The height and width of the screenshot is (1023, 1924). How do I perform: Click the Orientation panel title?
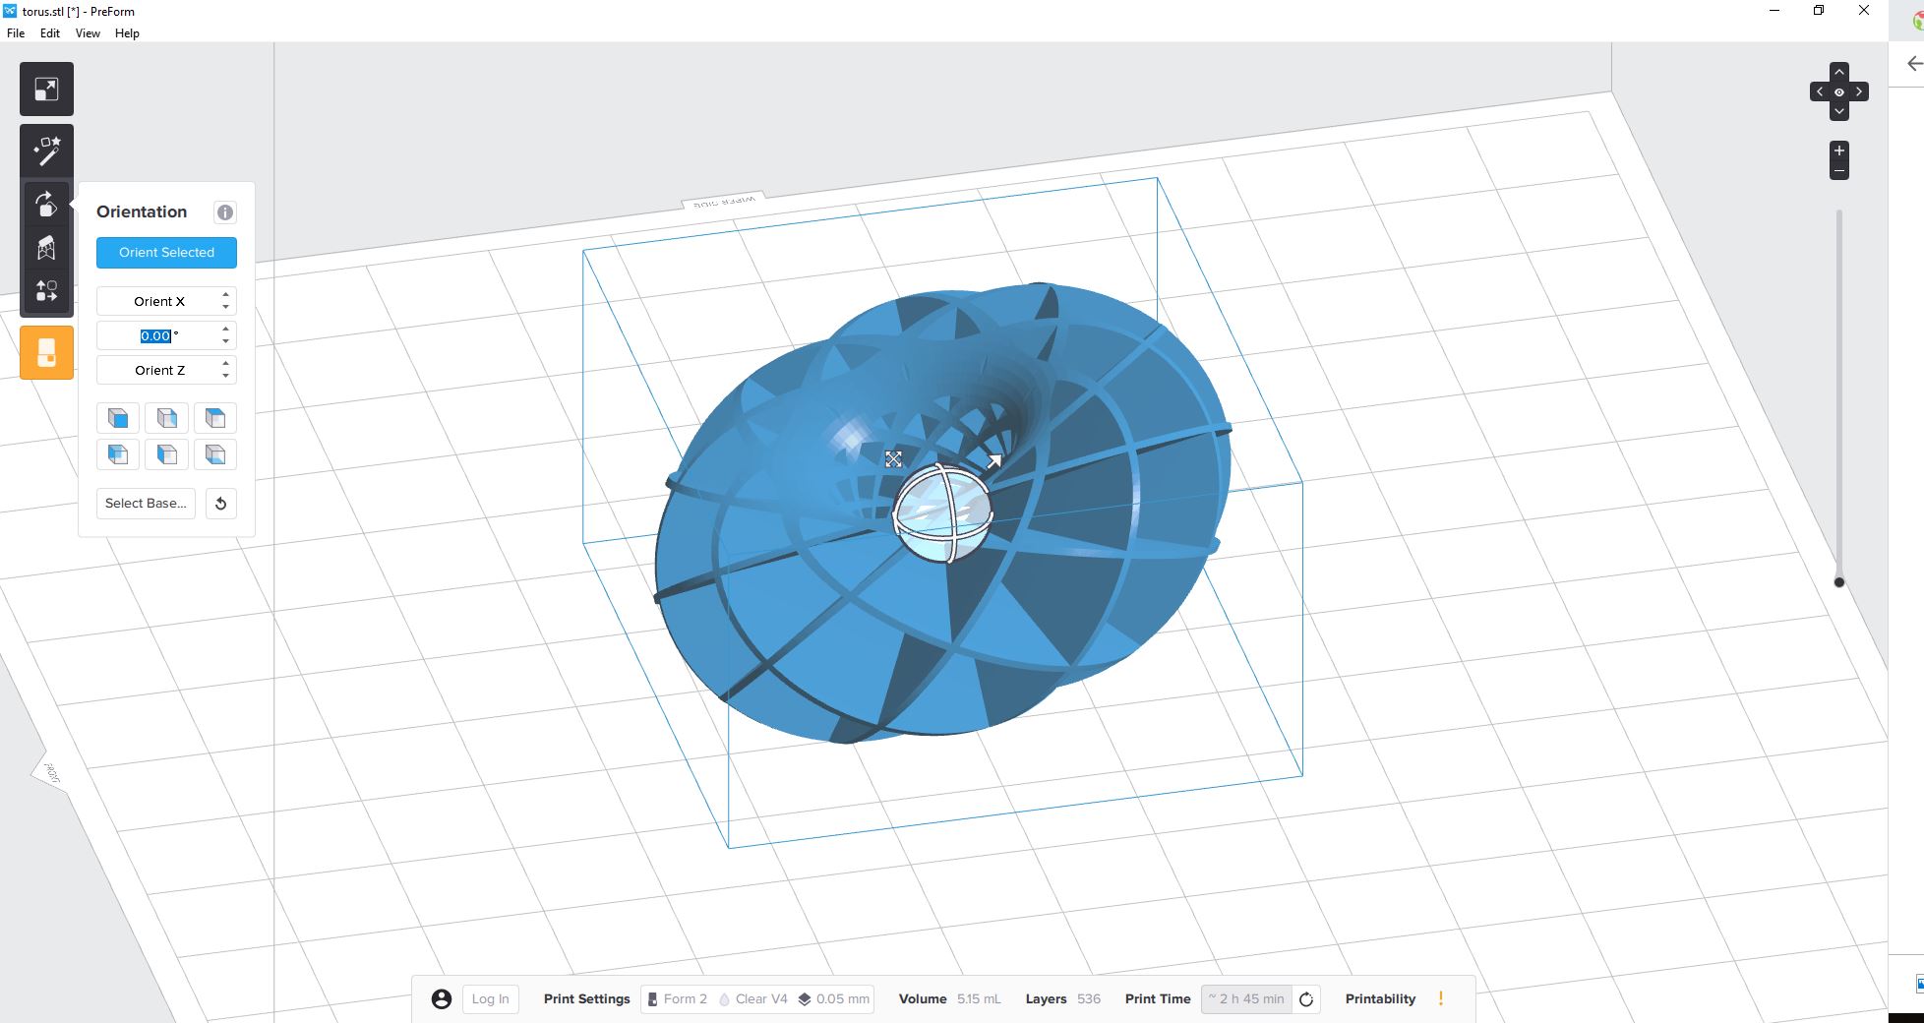click(x=142, y=211)
